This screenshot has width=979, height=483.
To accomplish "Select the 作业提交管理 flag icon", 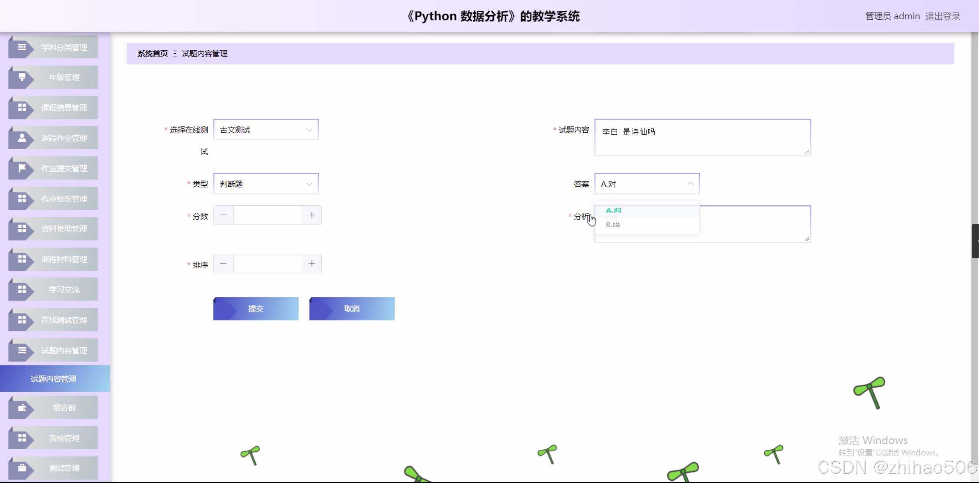I will [x=22, y=168].
